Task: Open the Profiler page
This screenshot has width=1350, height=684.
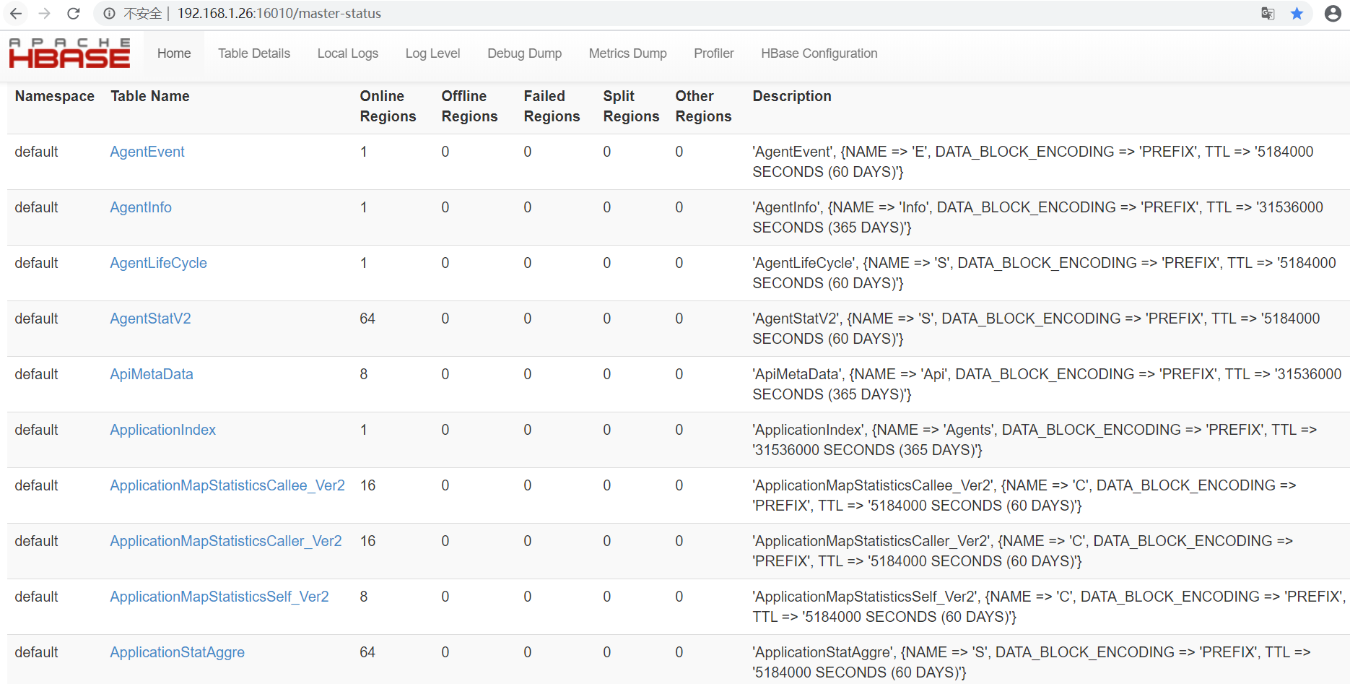Action: tap(713, 53)
